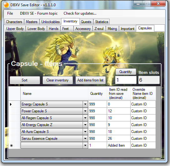Screen dimensions: 170x166
Task: Select row header of Power Capsule S
Action: (14, 111)
